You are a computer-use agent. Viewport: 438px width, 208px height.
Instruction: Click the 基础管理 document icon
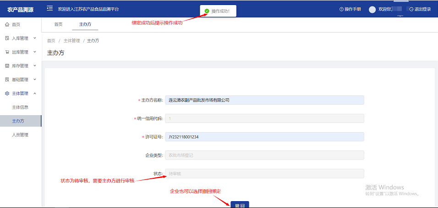(x=7, y=80)
